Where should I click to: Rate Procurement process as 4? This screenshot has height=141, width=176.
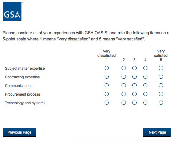point(145,94)
